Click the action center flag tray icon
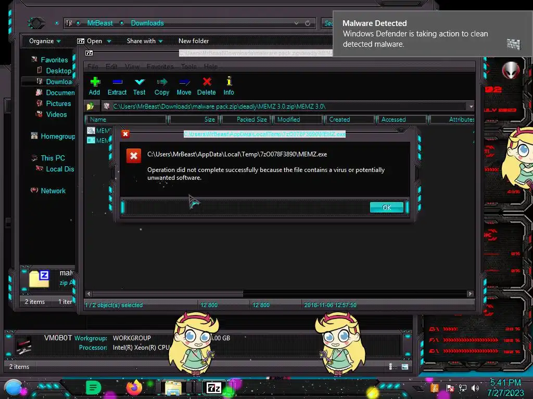 [450, 388]
